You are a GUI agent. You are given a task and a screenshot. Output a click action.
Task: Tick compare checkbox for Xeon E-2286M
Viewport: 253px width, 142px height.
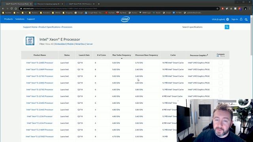click(x=221, y=69)
